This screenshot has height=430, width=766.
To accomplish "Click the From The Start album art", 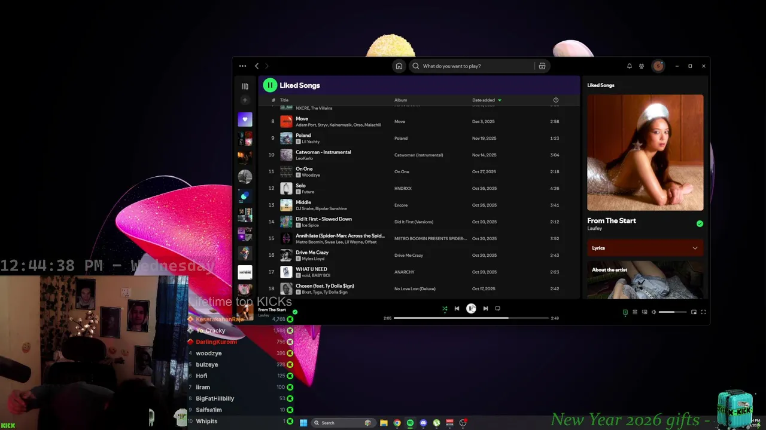I will point(645,153).
